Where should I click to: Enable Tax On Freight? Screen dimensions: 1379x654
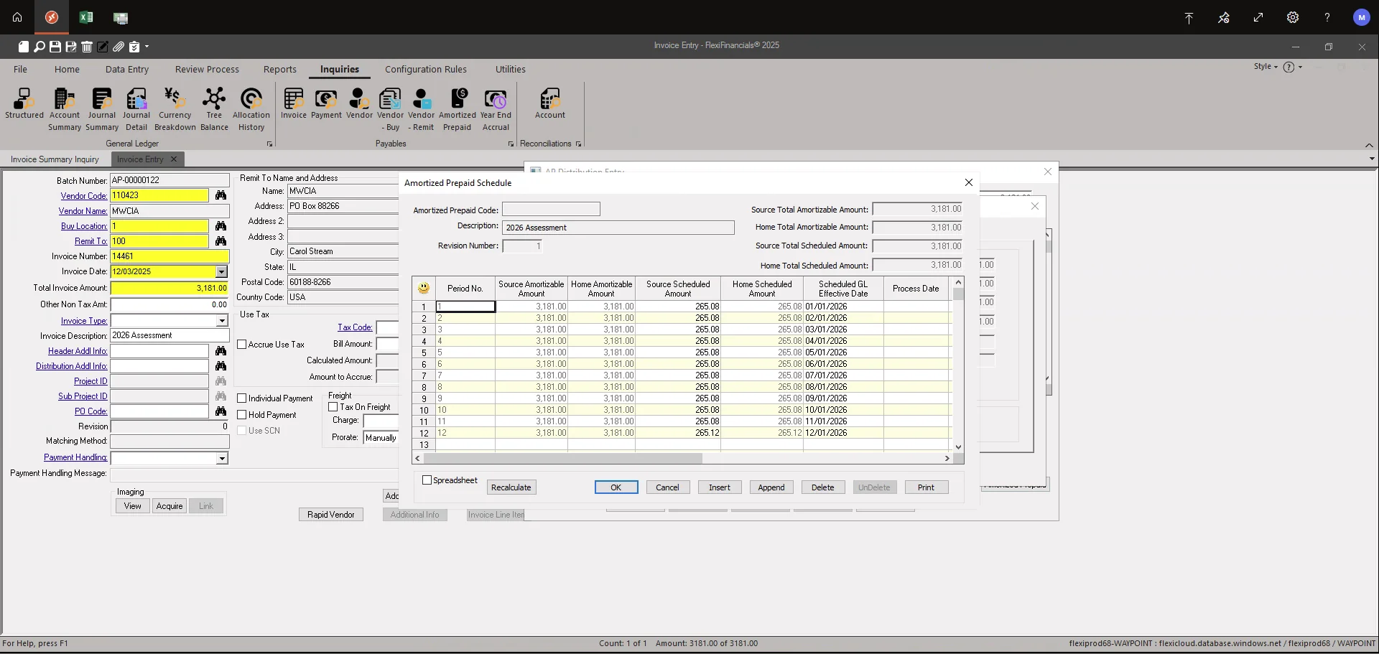pos(333,406)
